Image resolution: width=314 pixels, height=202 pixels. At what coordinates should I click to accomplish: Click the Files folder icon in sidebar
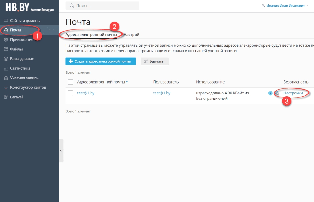6,49
